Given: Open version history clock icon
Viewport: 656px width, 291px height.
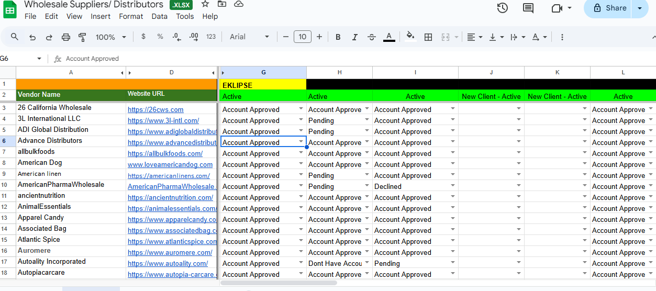Looking at the screenshot, I should click(503, 8).
